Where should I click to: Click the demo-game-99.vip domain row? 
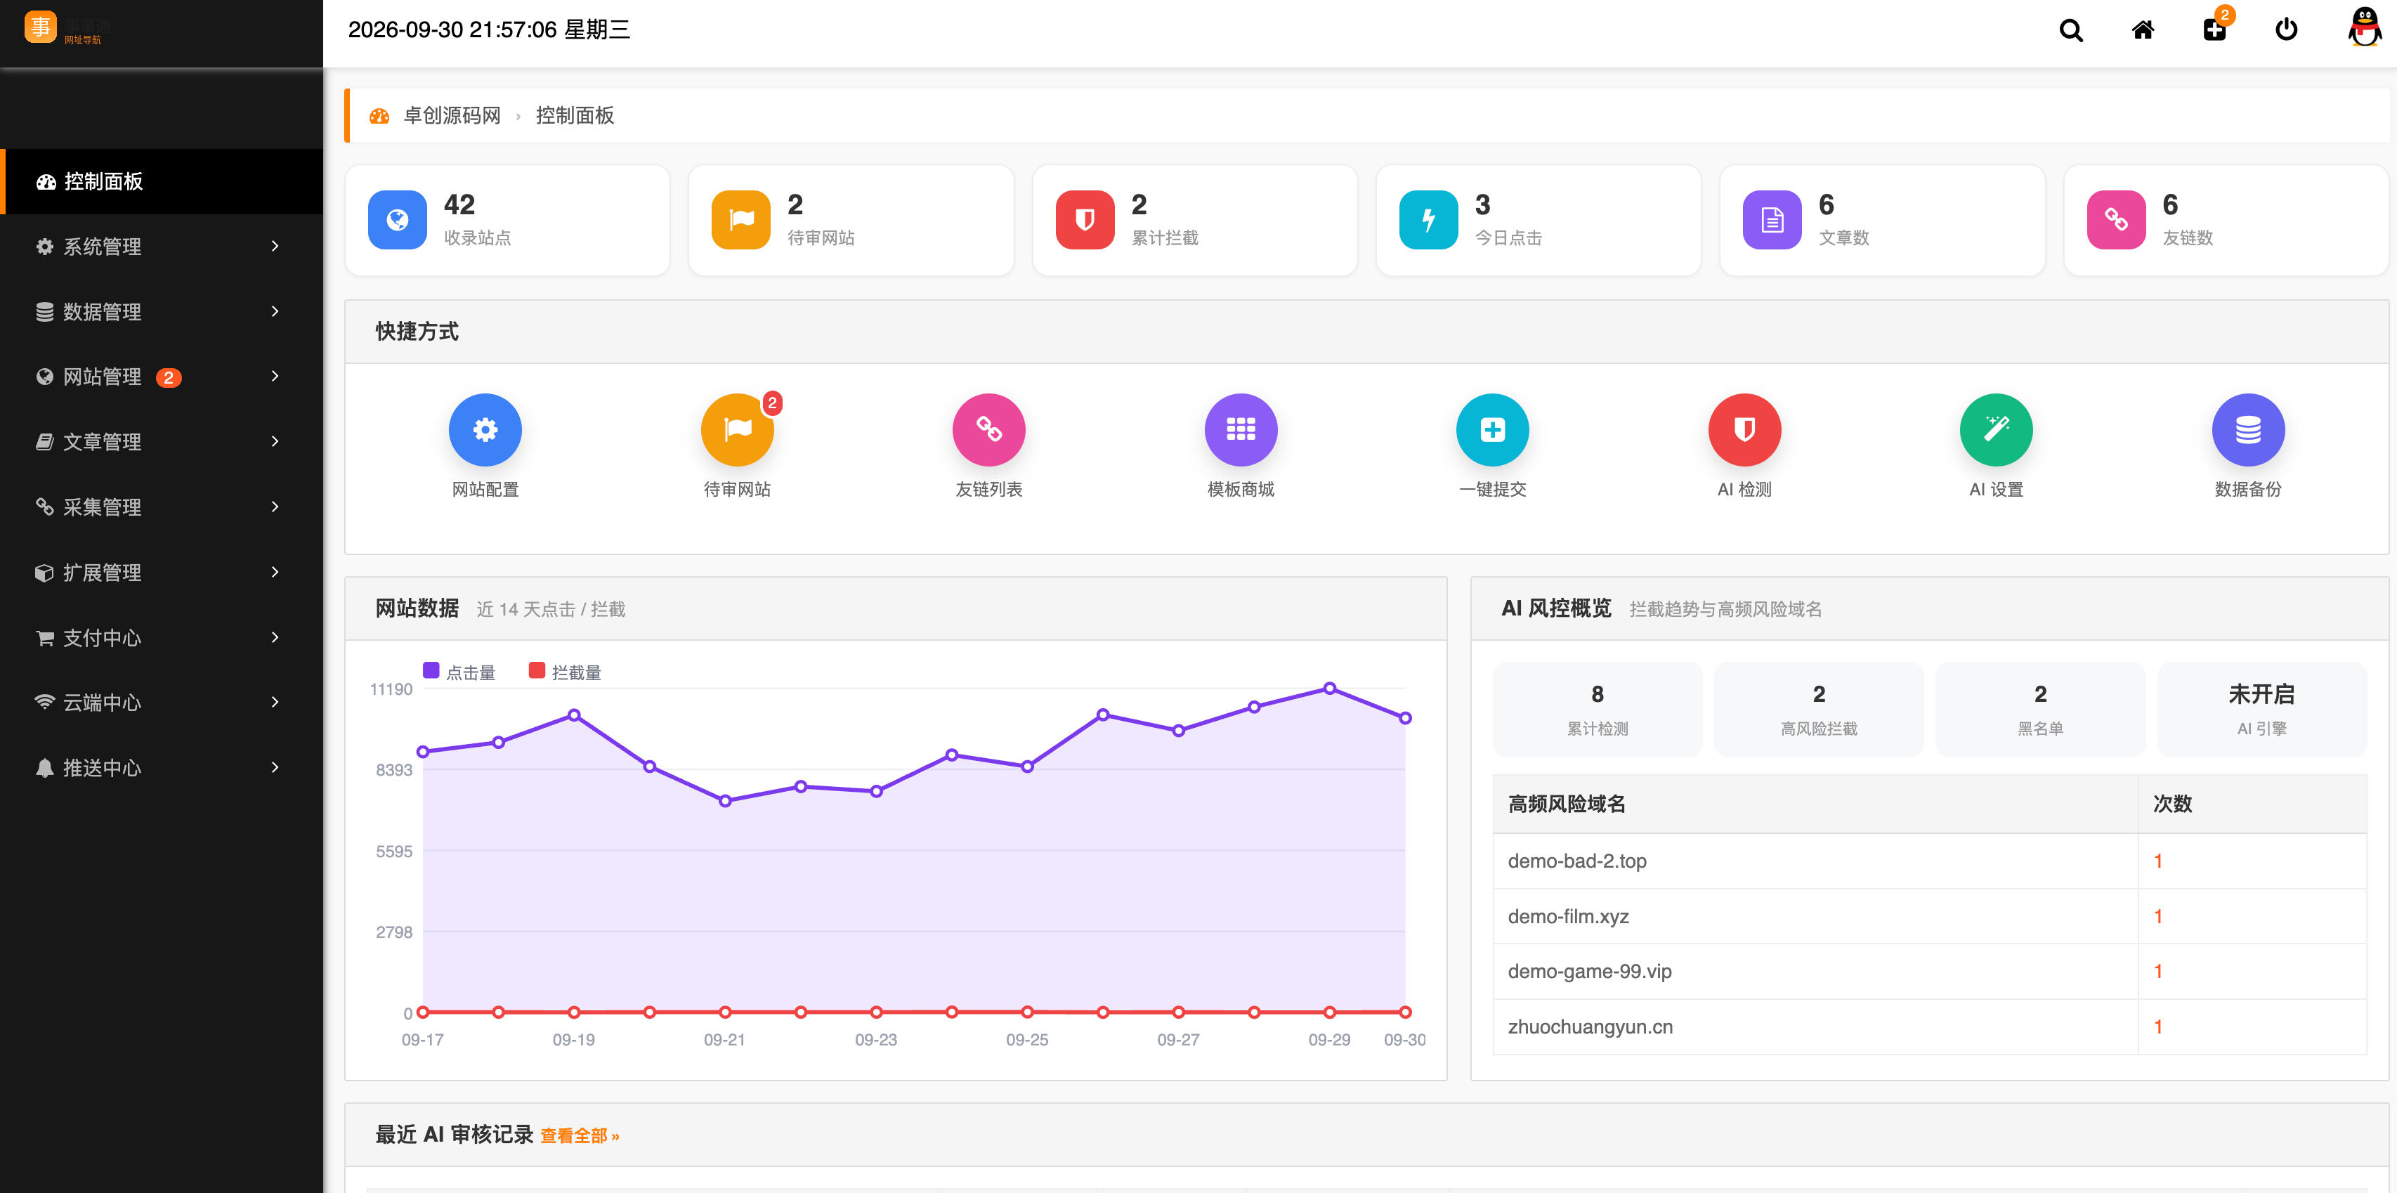(x=1929, y=972)
